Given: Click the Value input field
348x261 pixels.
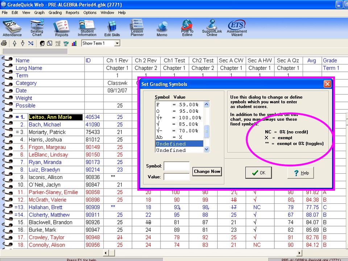Looking at the screenshot, I should click(x=177, y=177).
